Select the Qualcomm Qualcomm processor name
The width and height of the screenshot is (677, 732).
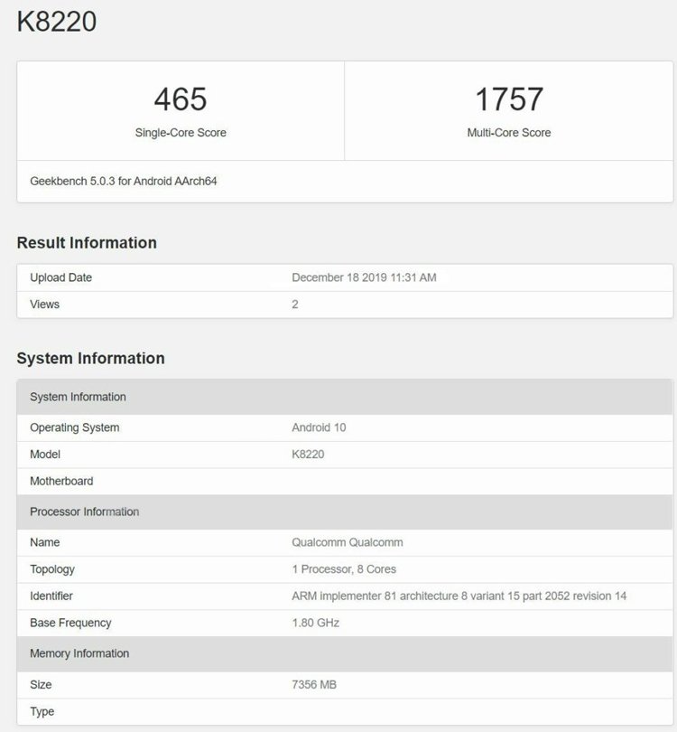[348, 542]
